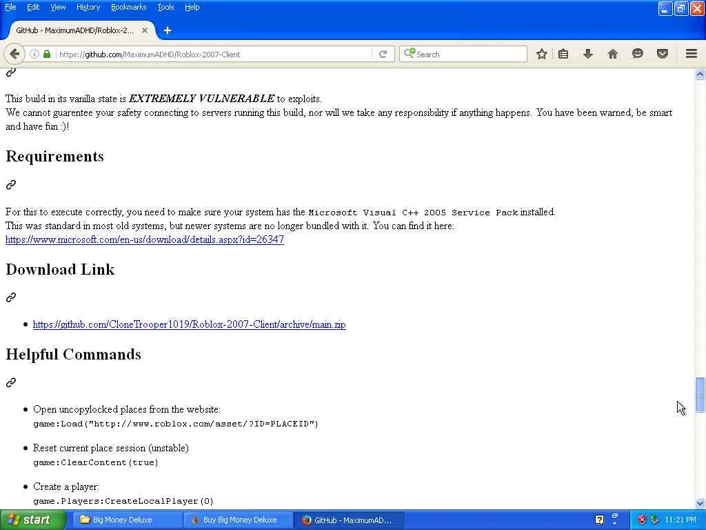Screen dimensions: 706x530
Task: Click the game:Load asset code line
Action: click(176, 424)
